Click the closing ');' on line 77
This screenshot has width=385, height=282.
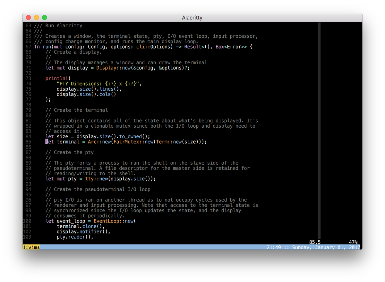click(x=48, y=100)
